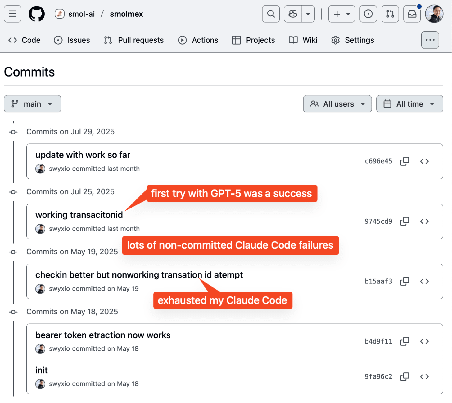The image size is (452, 403).
Task: Expand the Copilot dropdown arrow
Action: pos(308,14)
